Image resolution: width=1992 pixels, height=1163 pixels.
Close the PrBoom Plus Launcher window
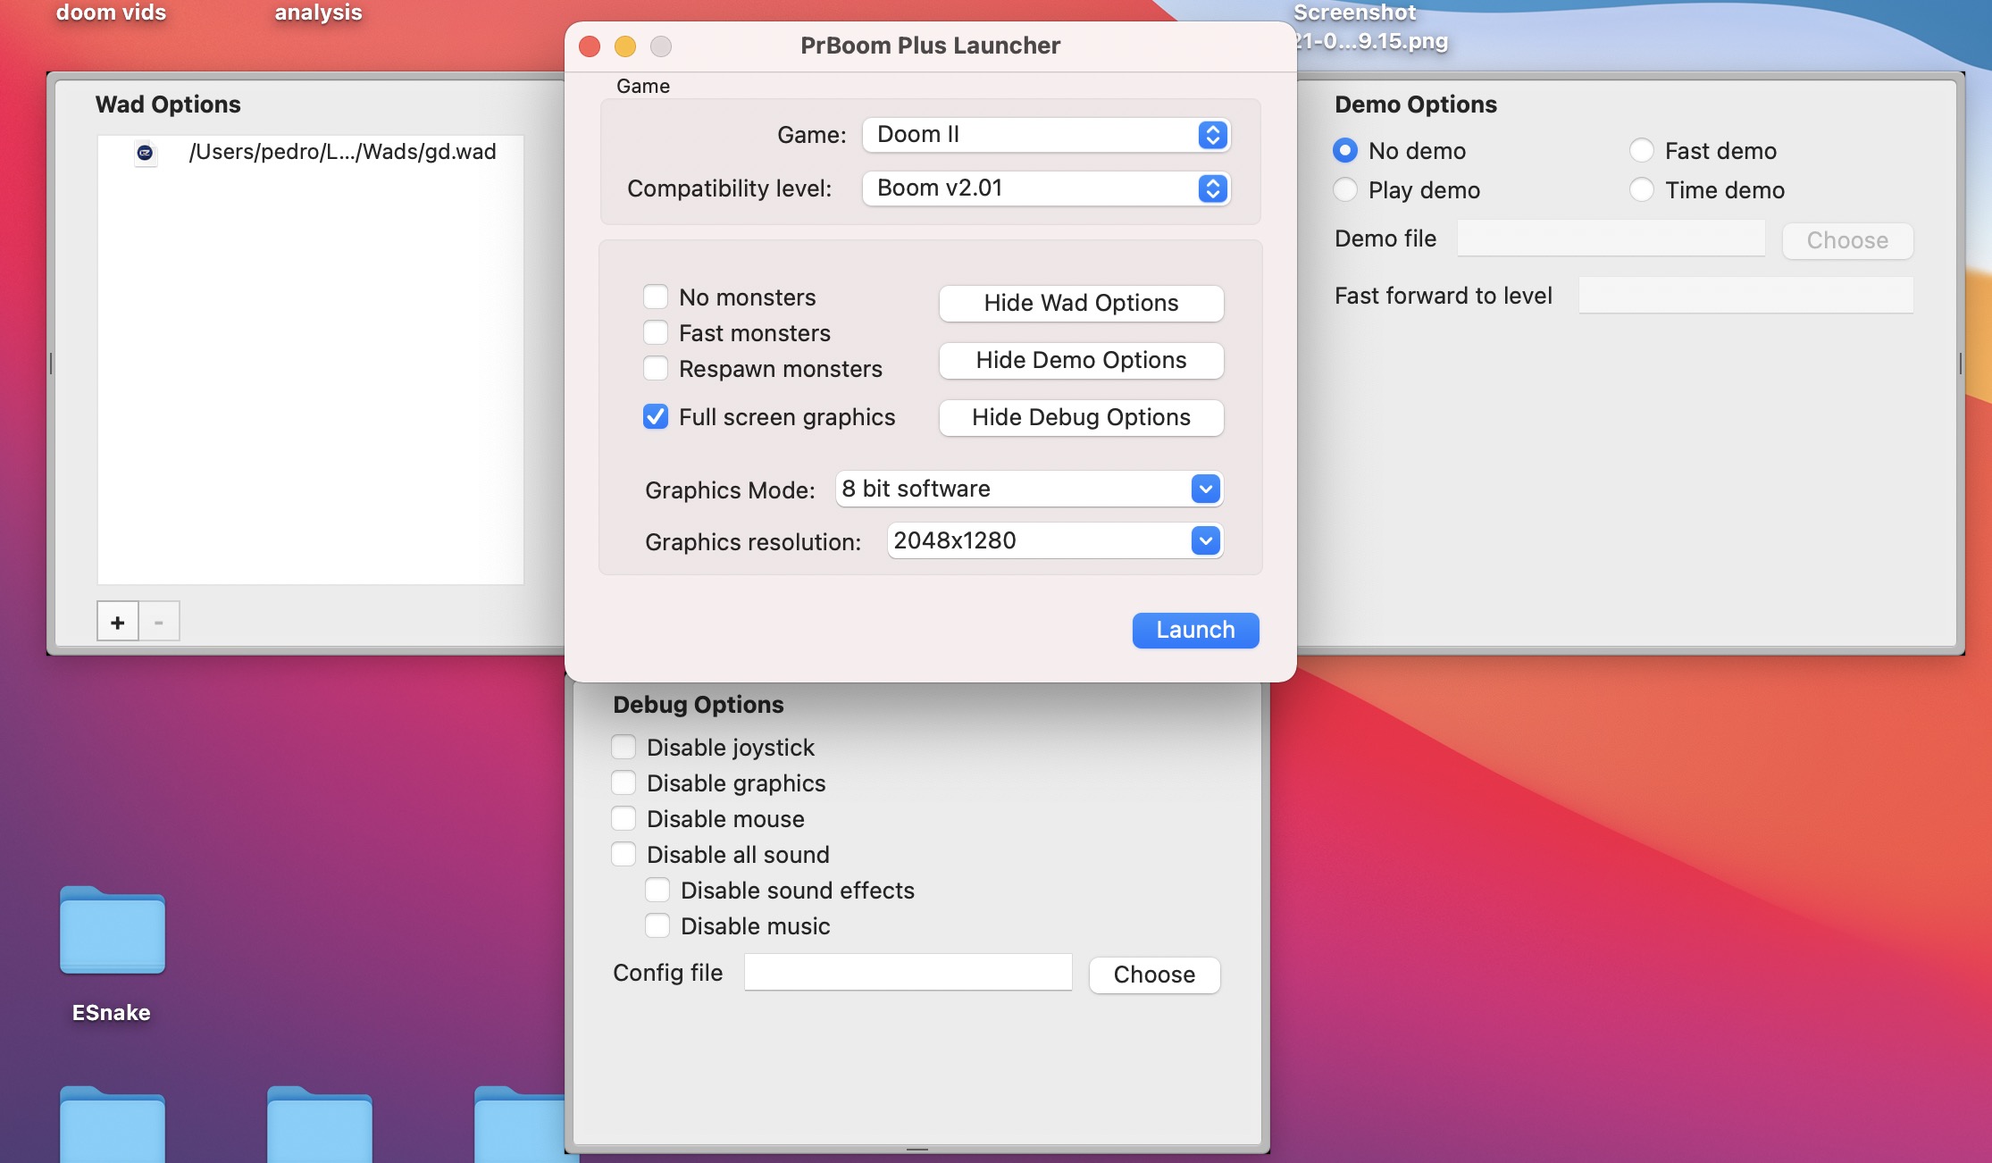click(x=590, y=46)
